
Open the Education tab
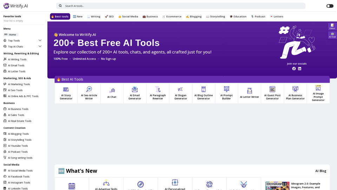(x=238, y=17)
